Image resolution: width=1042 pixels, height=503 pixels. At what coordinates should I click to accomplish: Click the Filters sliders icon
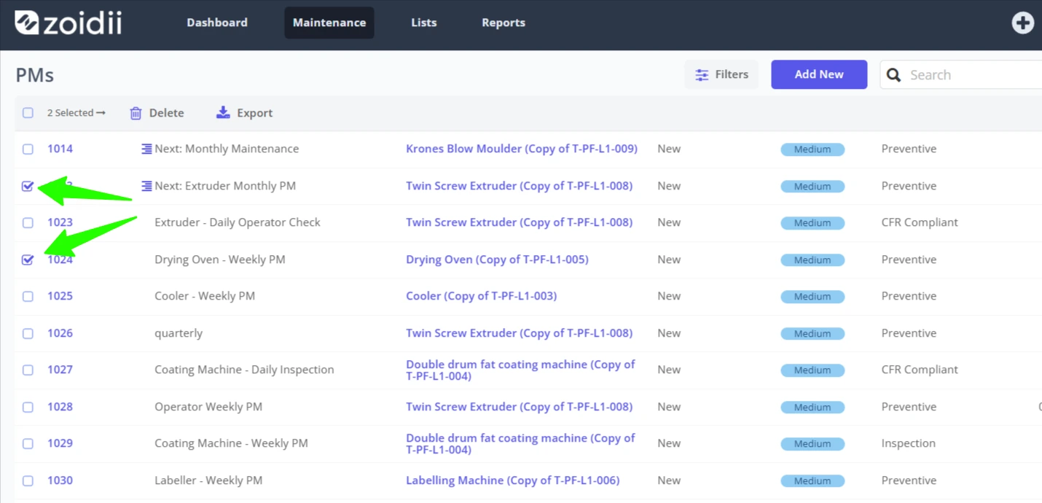tap(702, 74)
